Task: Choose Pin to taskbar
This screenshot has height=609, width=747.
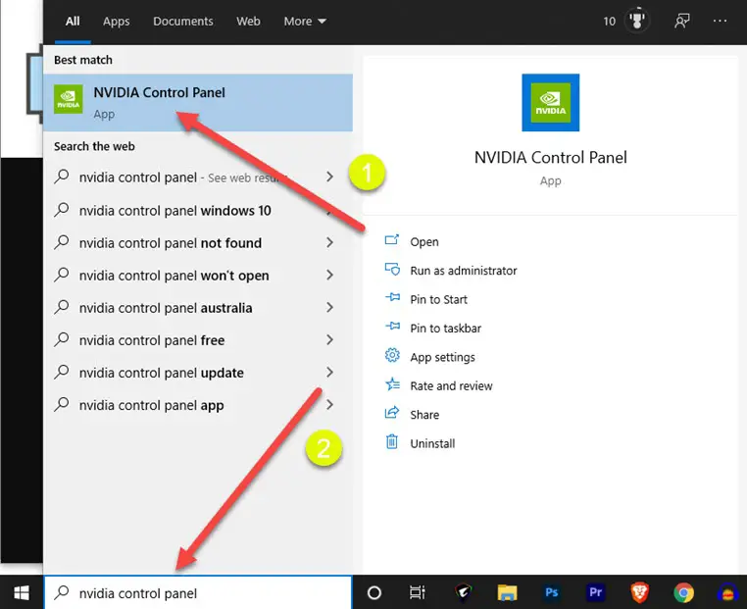Action: [x=445, y=329]
